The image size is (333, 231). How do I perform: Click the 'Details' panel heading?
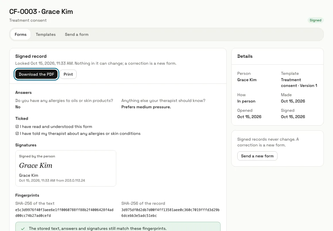tap(245, 56)
